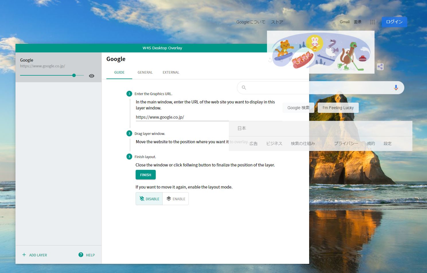
Task: Click the disable layers icon
Action: pos(142,199)
